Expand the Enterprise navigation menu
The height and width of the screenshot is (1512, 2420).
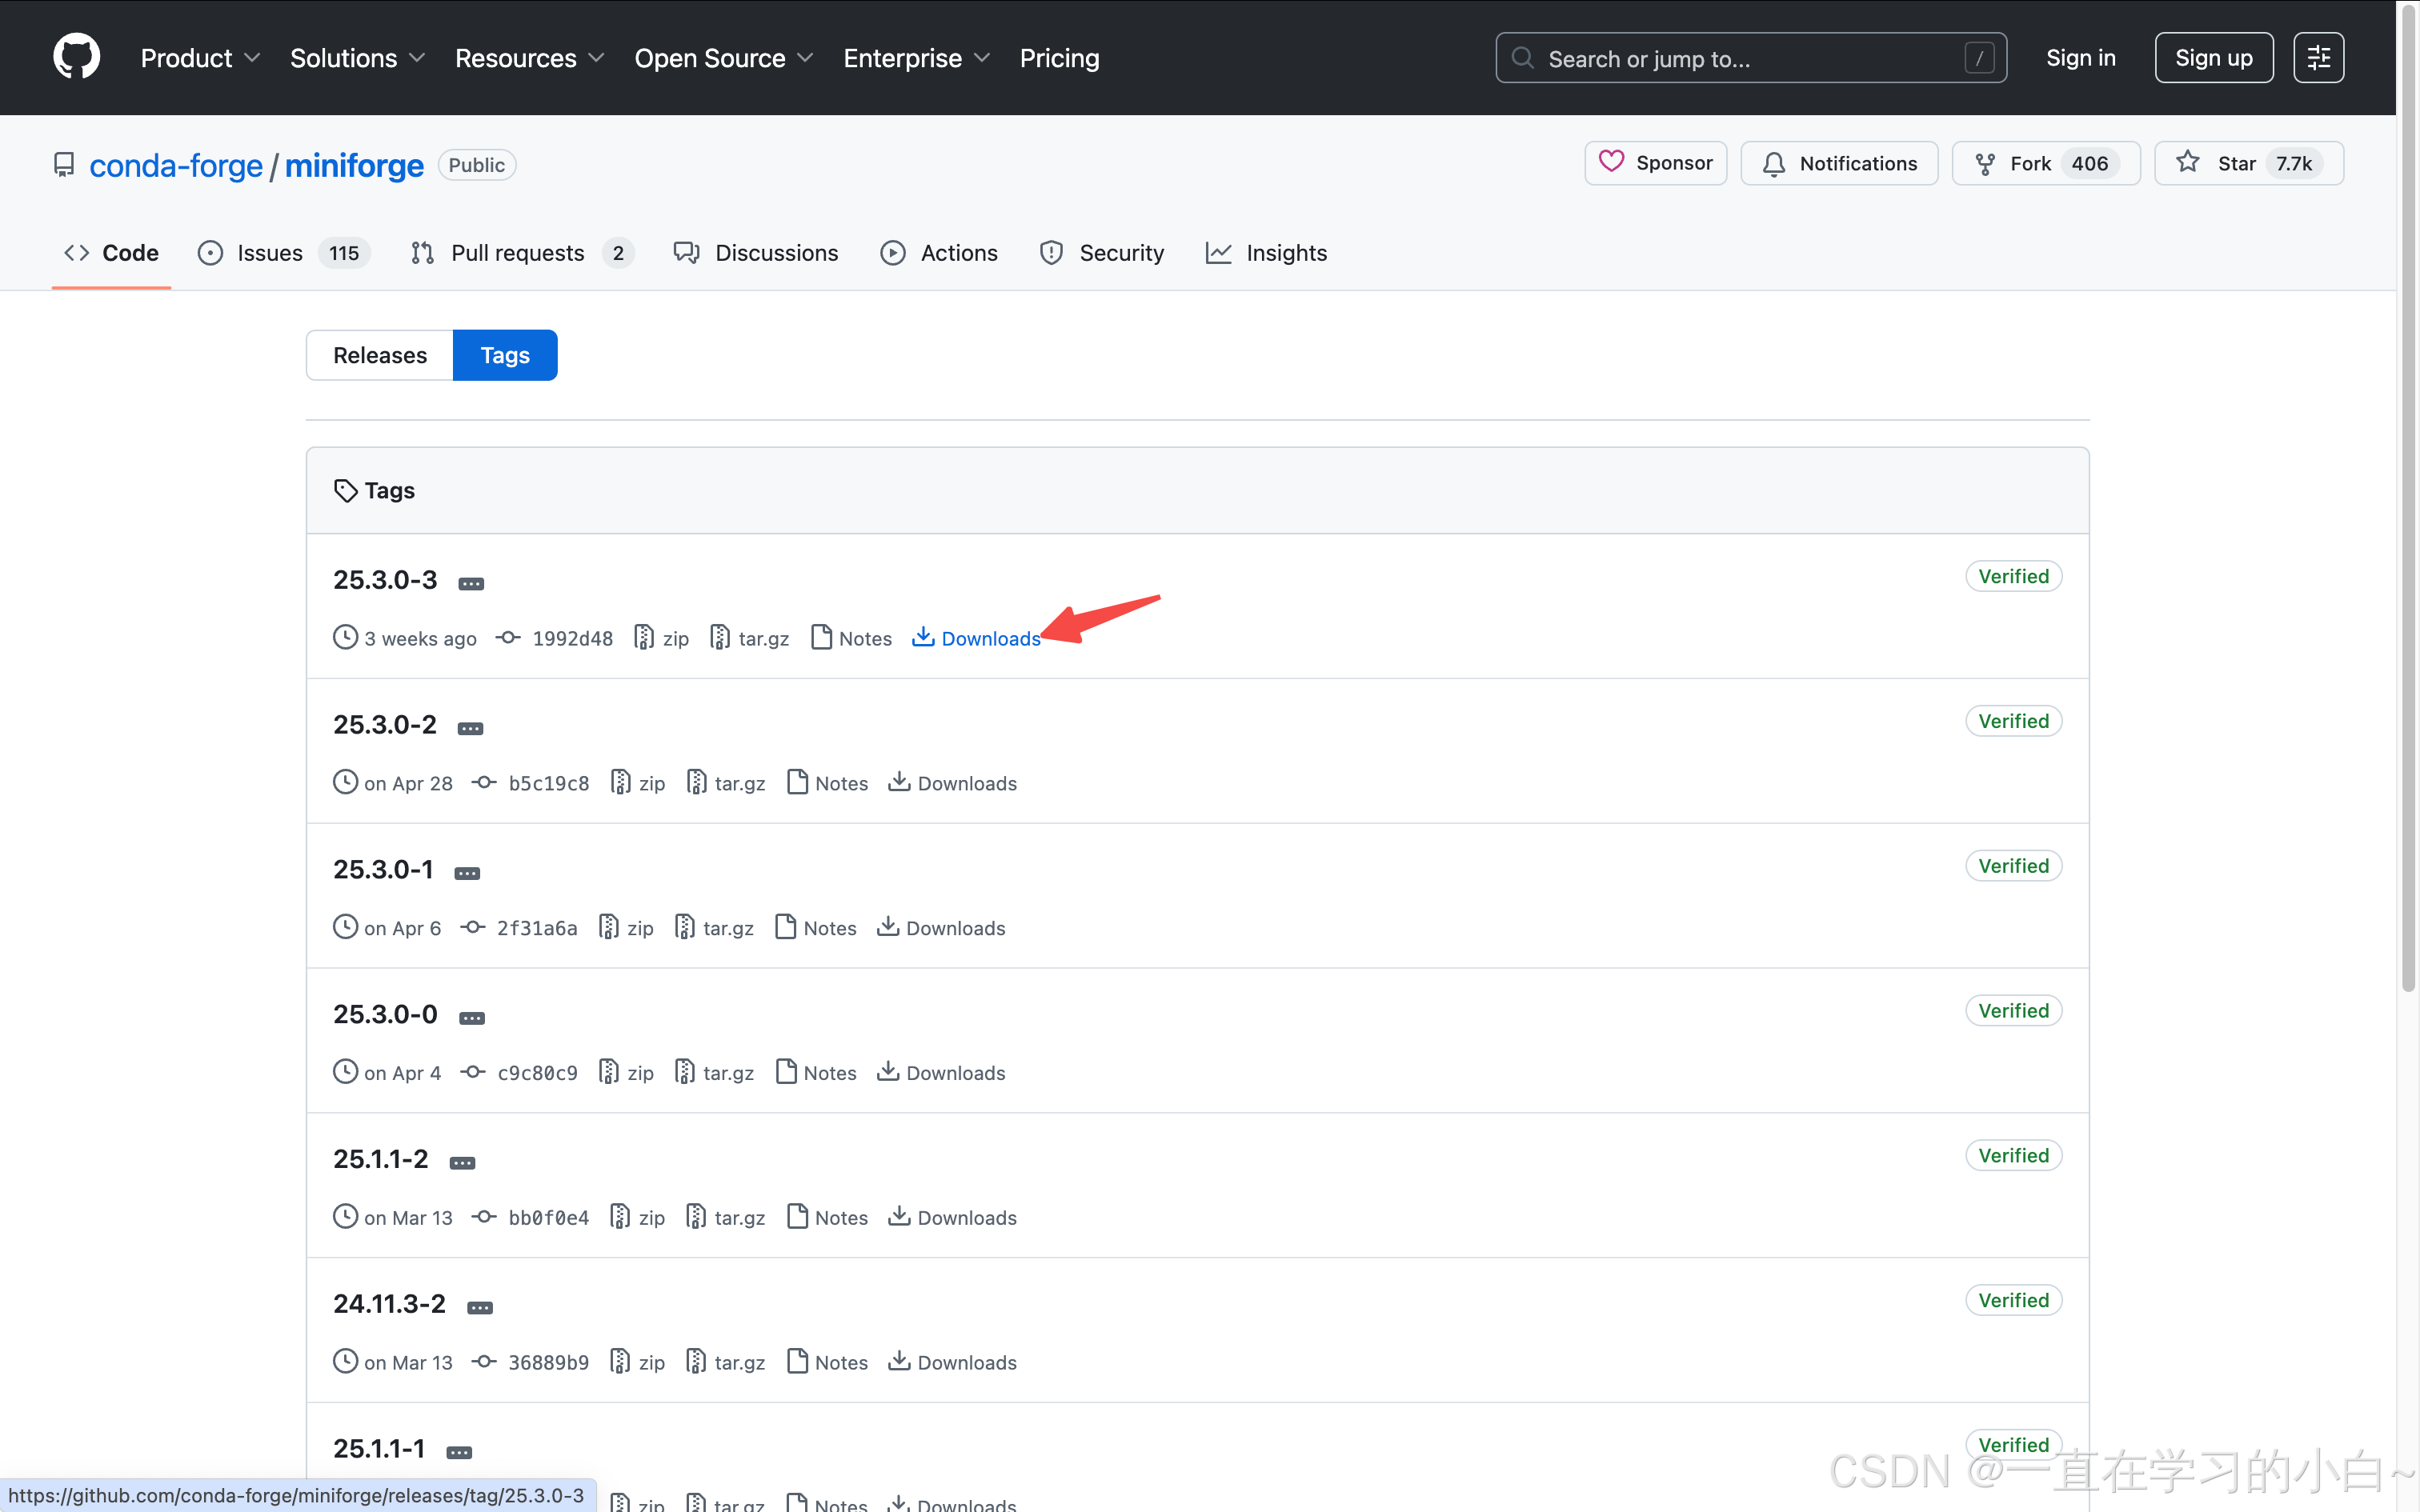click(x=916, y=58)
